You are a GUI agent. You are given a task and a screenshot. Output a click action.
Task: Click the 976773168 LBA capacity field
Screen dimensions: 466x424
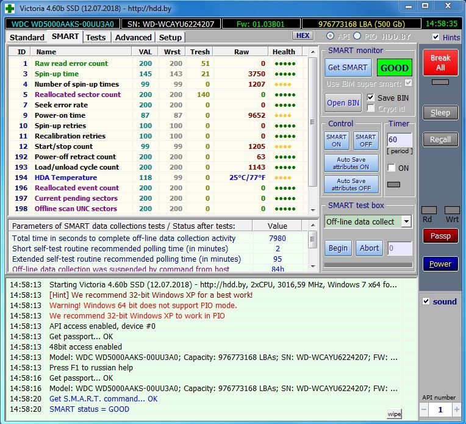[361, 24]
